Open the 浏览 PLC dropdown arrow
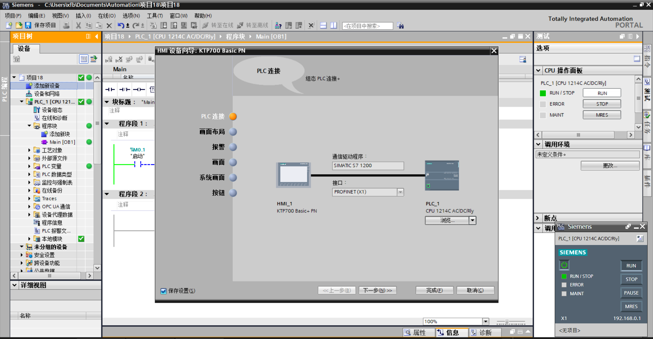 pos(472,221)
